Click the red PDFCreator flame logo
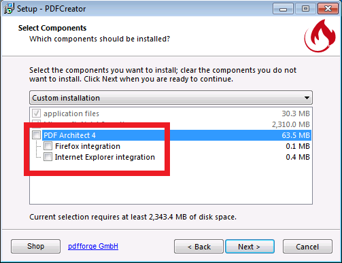This screenshot has height=263, width=342. point(320,36)
